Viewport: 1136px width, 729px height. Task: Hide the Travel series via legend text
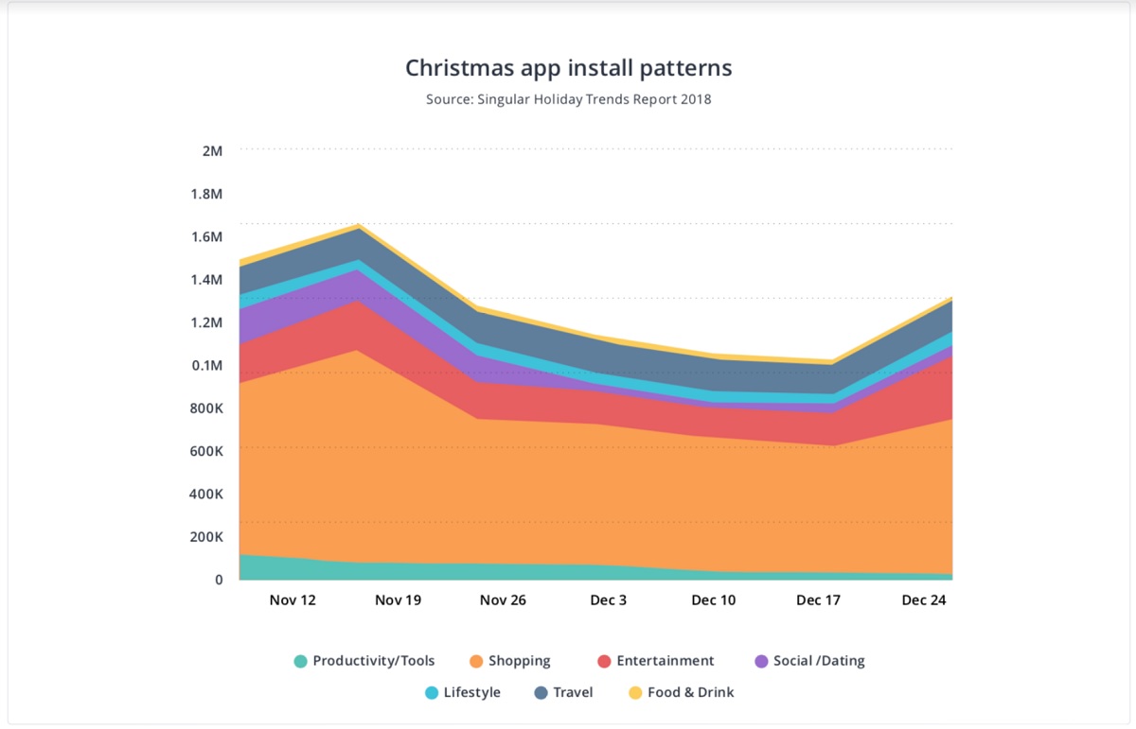573,693
